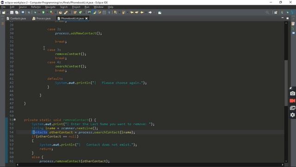Click the Previous Annotation icon
This screenshot has width=296, height=167.
123,13
